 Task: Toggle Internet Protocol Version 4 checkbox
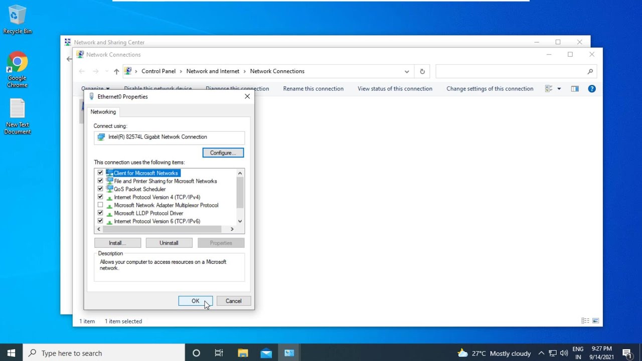point(100,197)
